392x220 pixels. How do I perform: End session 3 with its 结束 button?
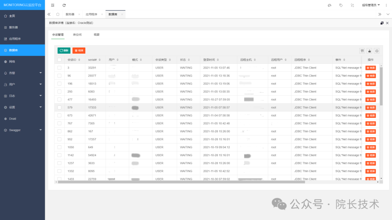point(371,68)
